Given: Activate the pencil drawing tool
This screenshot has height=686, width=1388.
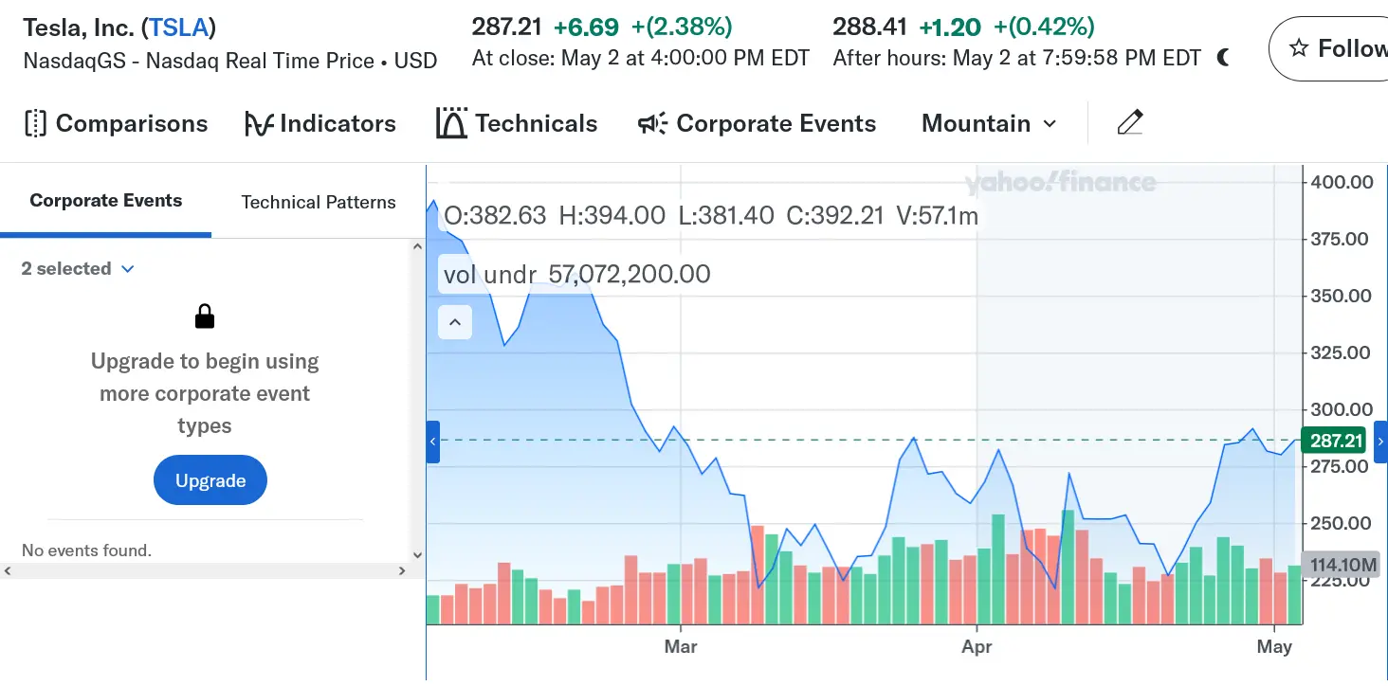Looking at the screenshot, I should (1130, 123).
